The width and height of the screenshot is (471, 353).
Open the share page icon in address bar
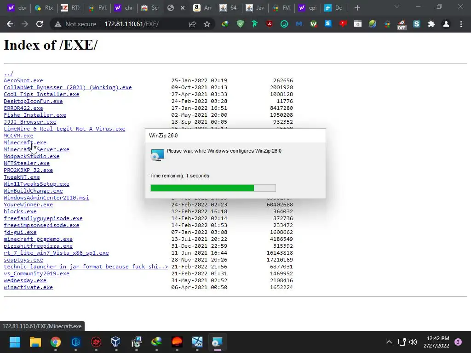click(x=192, y=24)
